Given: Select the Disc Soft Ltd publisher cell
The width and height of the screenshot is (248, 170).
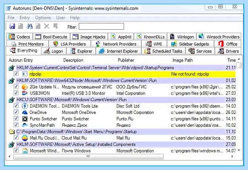Looking at the screenshot, I should click(x=128, y=106).
